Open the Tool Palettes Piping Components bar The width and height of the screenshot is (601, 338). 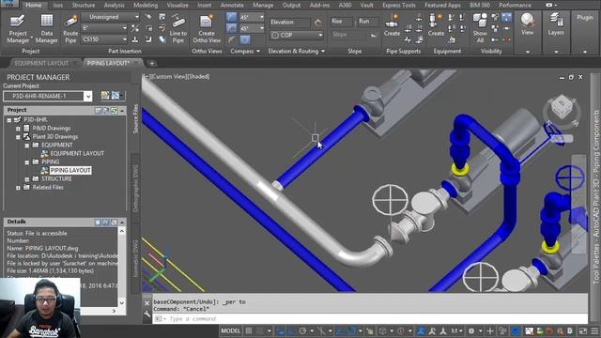(596, 196)
